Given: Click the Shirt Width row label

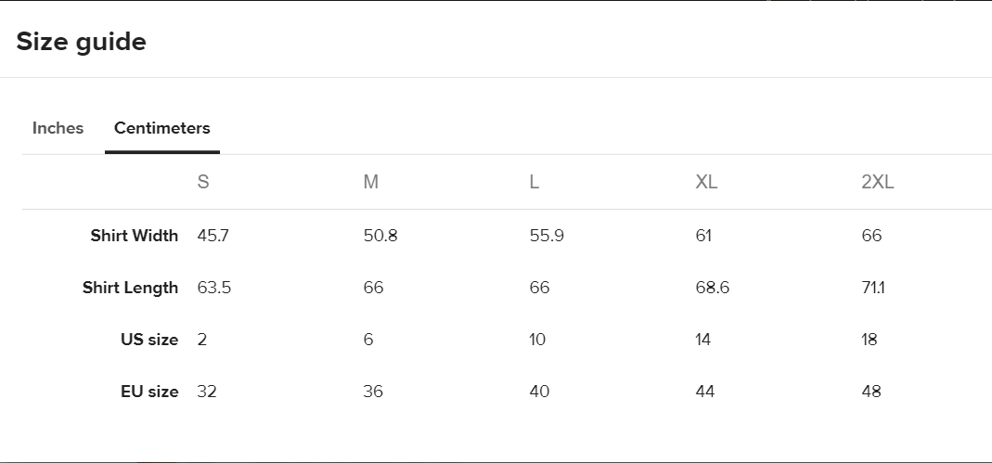Looking at the screenshot, I should [x=135, y=236].
